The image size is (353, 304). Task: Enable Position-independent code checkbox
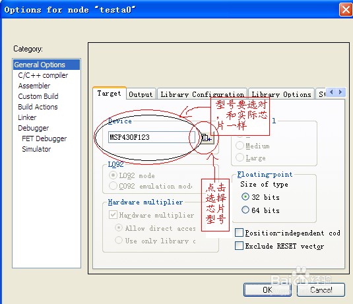click(239, 232)
